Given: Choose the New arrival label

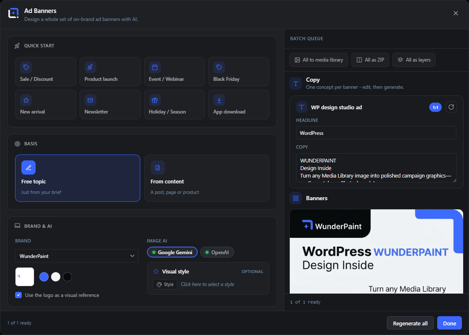Looking at the screenshot, I should click(32, 111).
